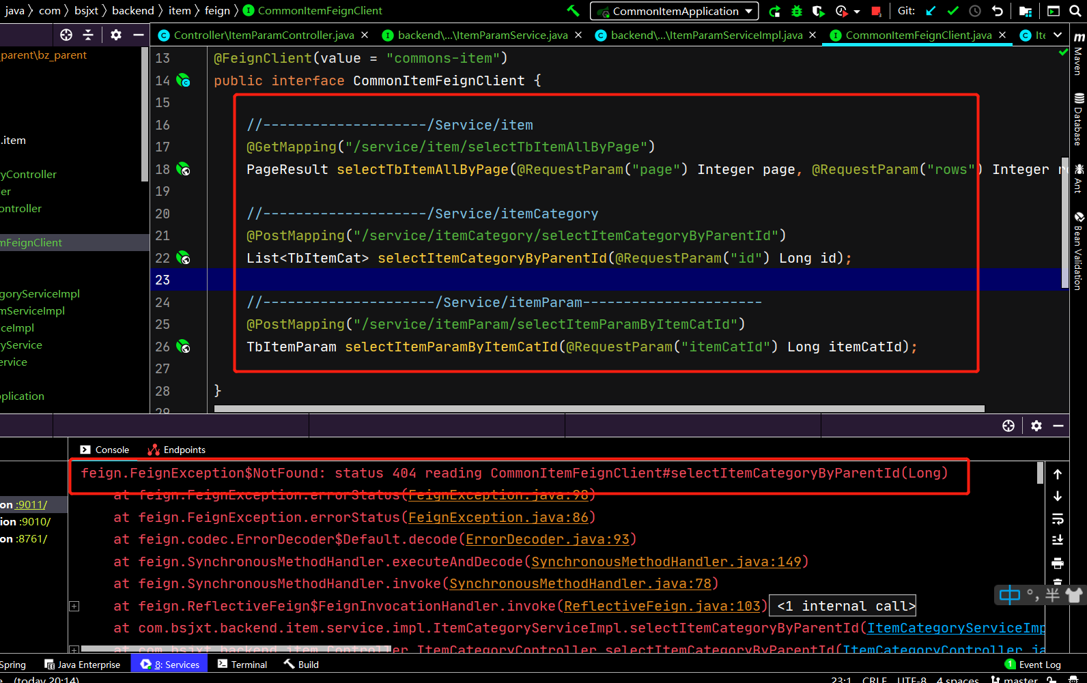Click the Collapse All icon in project panel
Image resolution: width=1087 pixels, height=683 pixels.
click(x=88, y=35)
